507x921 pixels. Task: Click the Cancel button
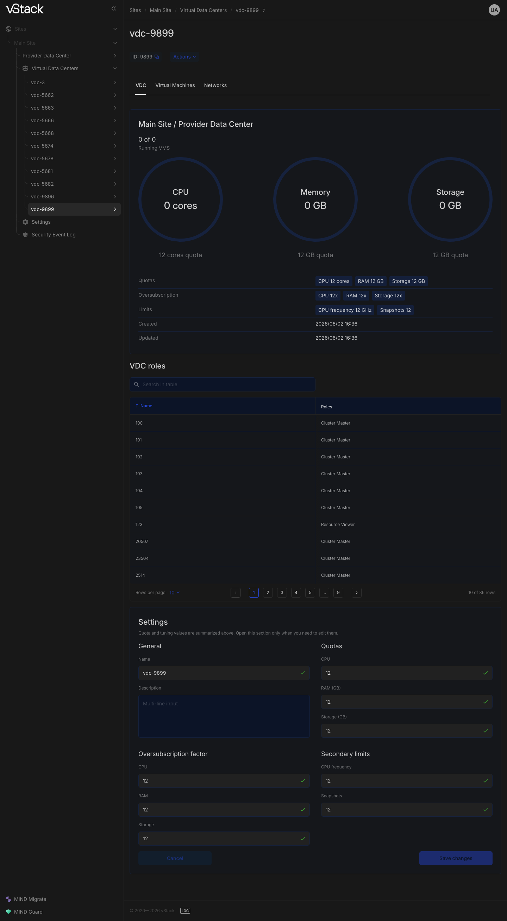(x=175, y=858)
